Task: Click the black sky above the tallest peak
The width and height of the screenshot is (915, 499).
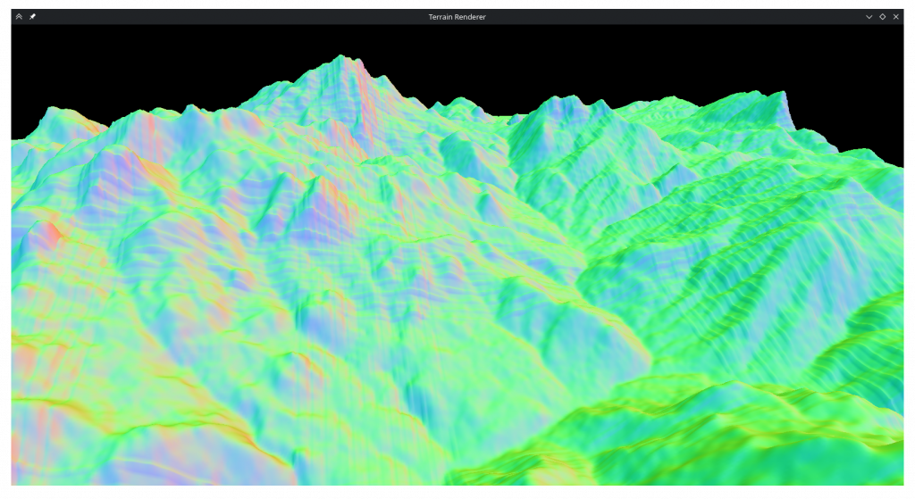Action: 340,37
